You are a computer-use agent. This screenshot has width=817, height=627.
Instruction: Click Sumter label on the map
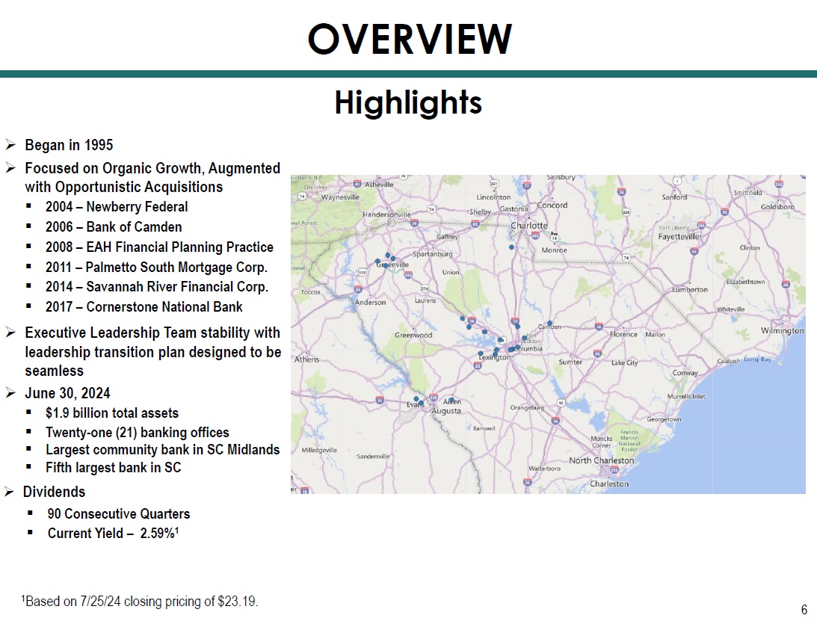coord(570,362)
